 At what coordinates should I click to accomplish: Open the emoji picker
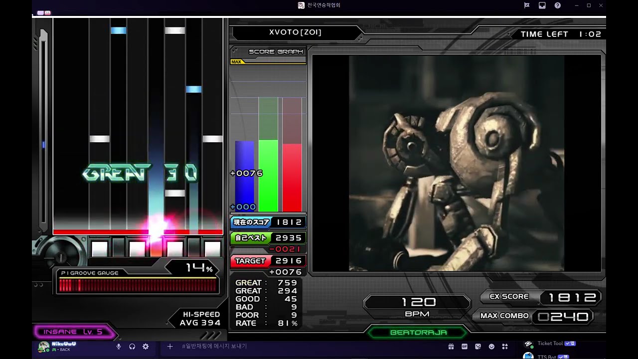tap(491, 346)
